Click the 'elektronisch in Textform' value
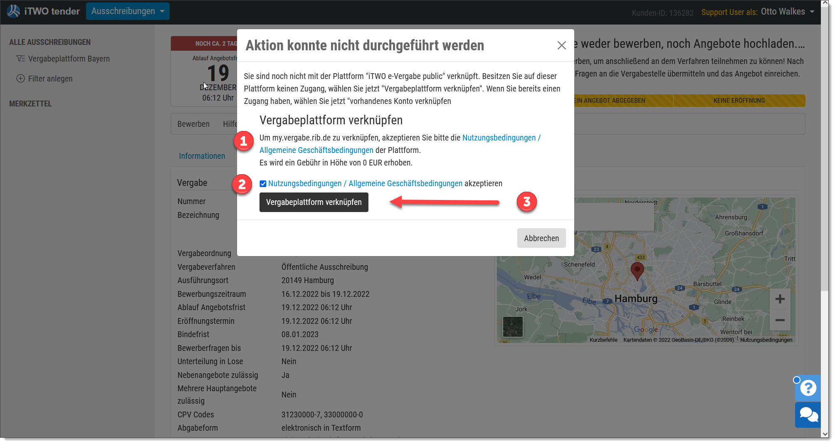The height and width of the screenshot is (444, 835). 321,428
